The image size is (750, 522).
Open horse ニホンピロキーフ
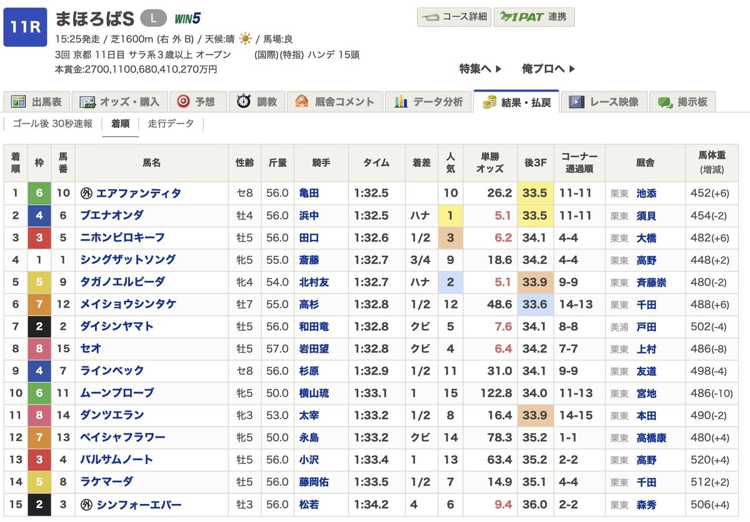[x=122, y=237]
